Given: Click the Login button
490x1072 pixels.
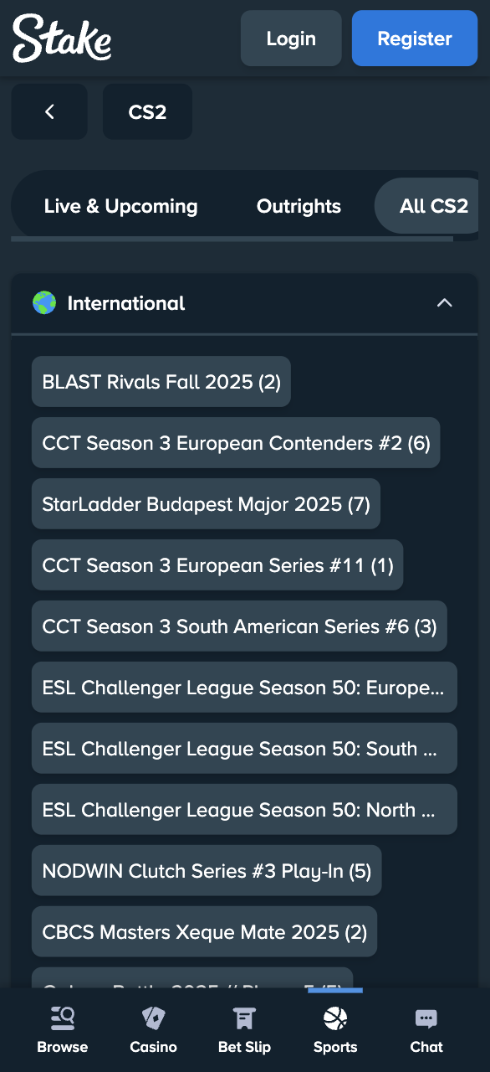Looking at the screenshot, I should (x=291, y=38).
